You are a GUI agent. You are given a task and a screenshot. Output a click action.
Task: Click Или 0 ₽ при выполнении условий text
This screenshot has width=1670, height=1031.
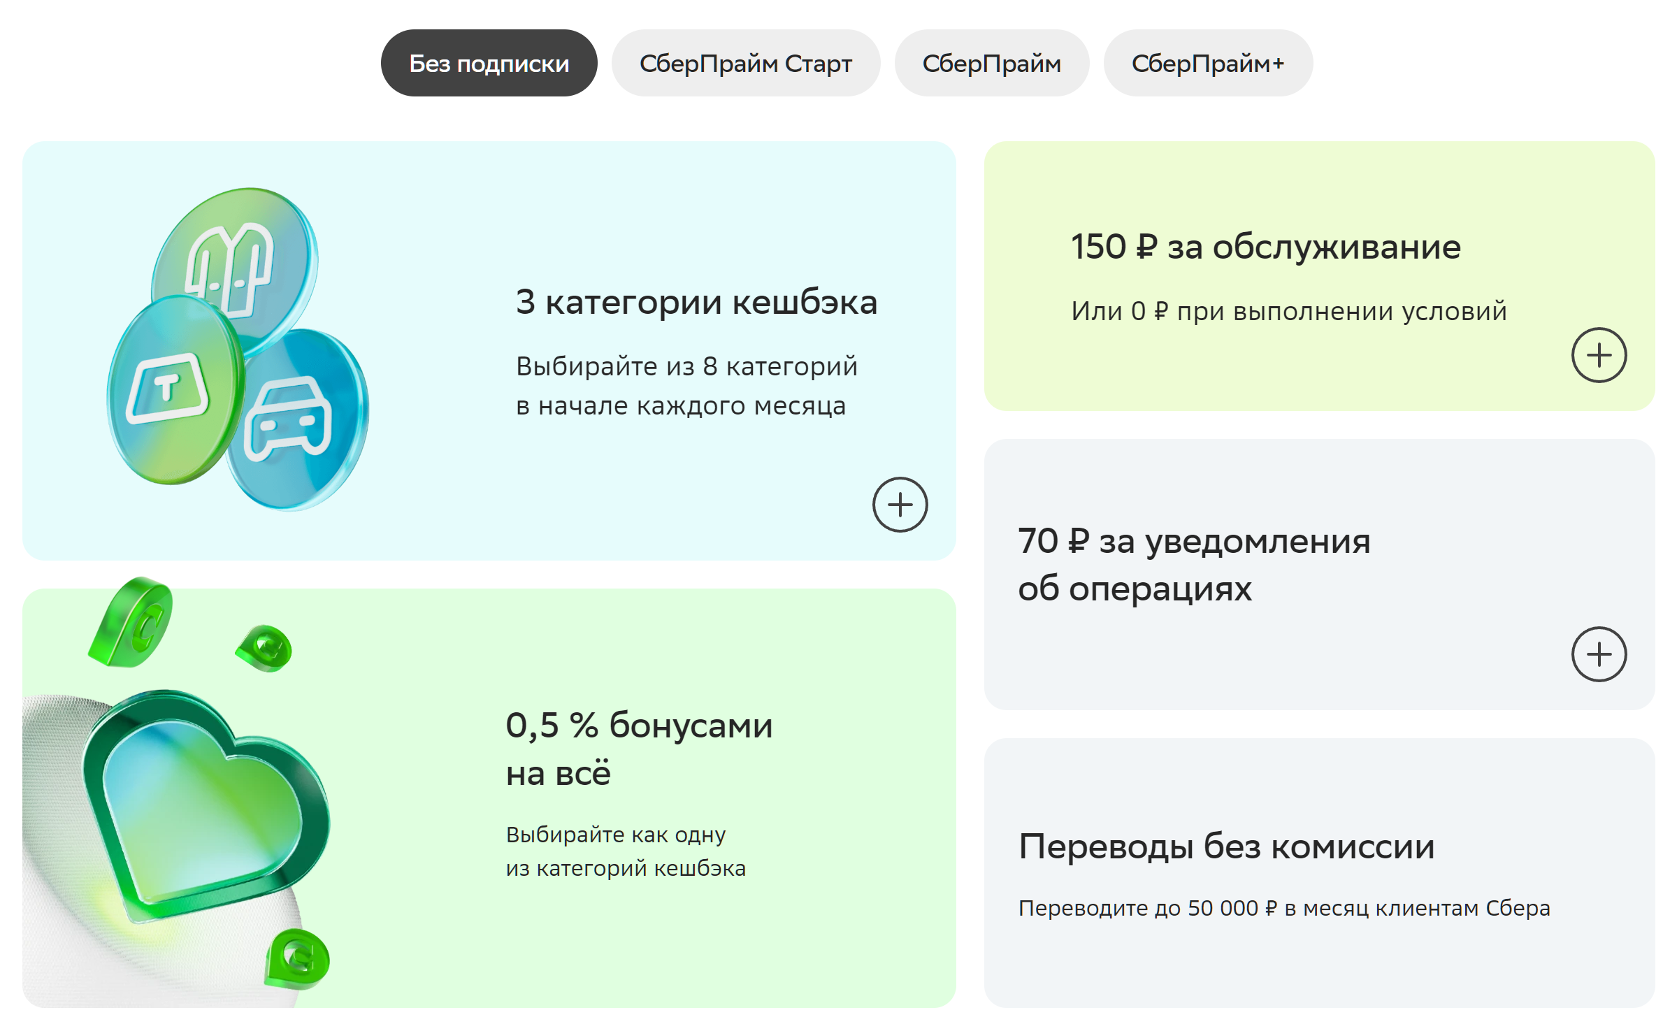tap(1288, 311)
